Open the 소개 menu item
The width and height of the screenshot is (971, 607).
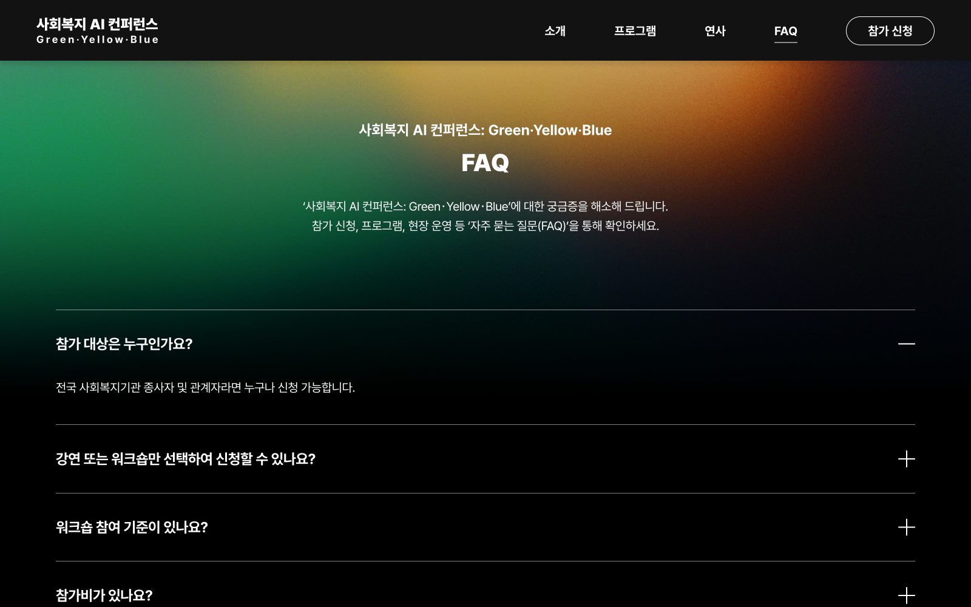555,31
